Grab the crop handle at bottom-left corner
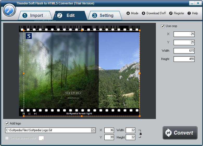This screenshot has width=203, height=146. [x=24, y=116]
